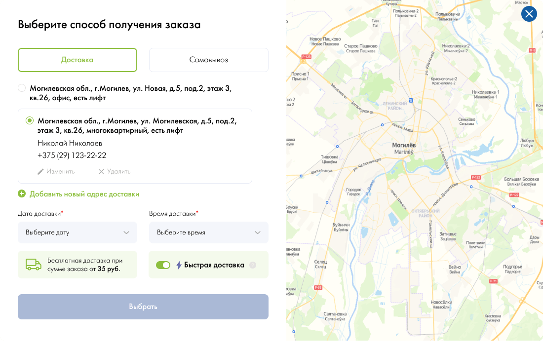This screenshot has width=543, height=348.
Task: Click Добавить новый адрес доставки link
Action: click(84, 194)
